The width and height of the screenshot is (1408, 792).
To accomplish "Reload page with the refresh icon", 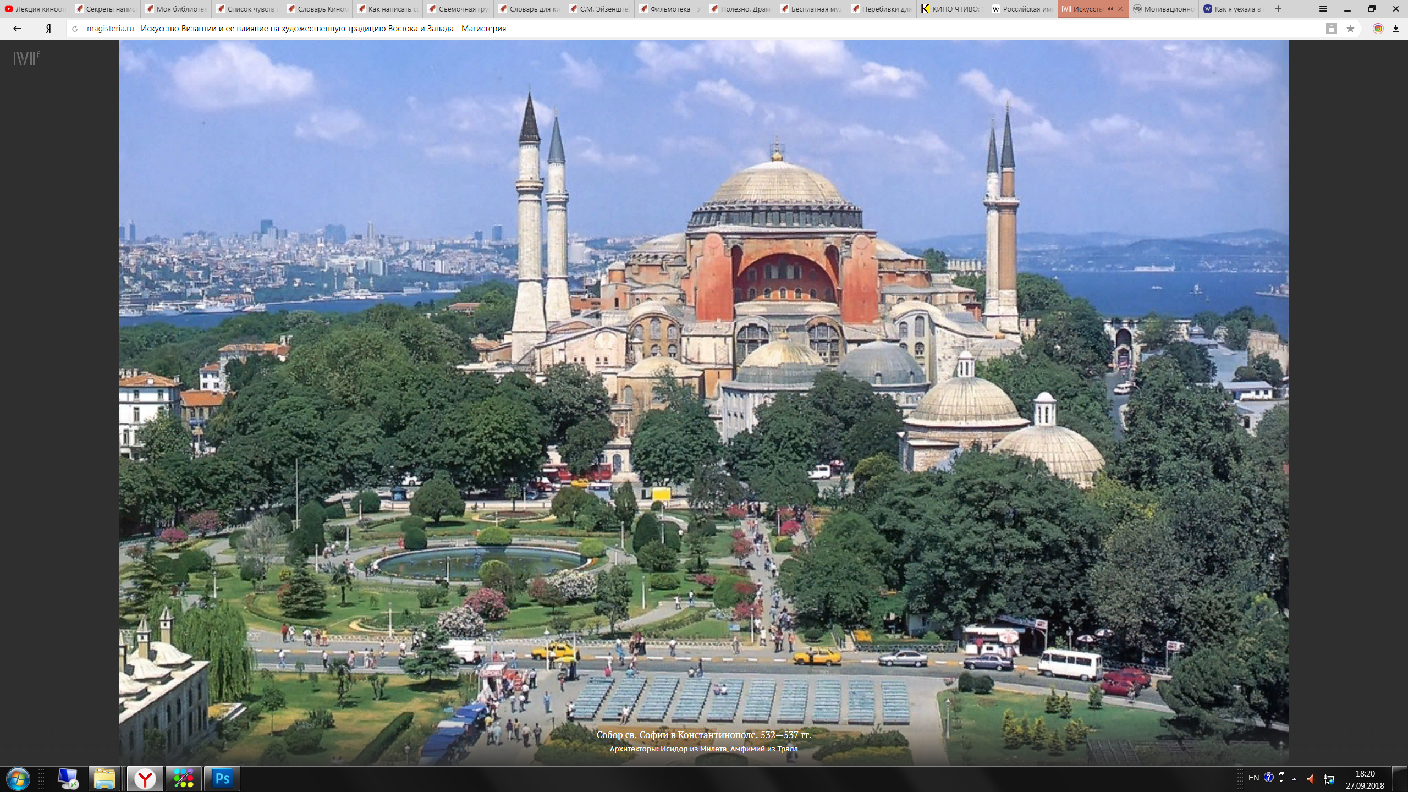I will (x=75, y=29).
